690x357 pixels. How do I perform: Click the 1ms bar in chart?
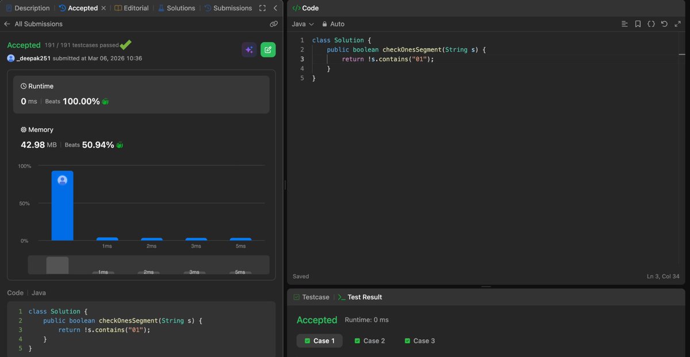click(107, 239)
